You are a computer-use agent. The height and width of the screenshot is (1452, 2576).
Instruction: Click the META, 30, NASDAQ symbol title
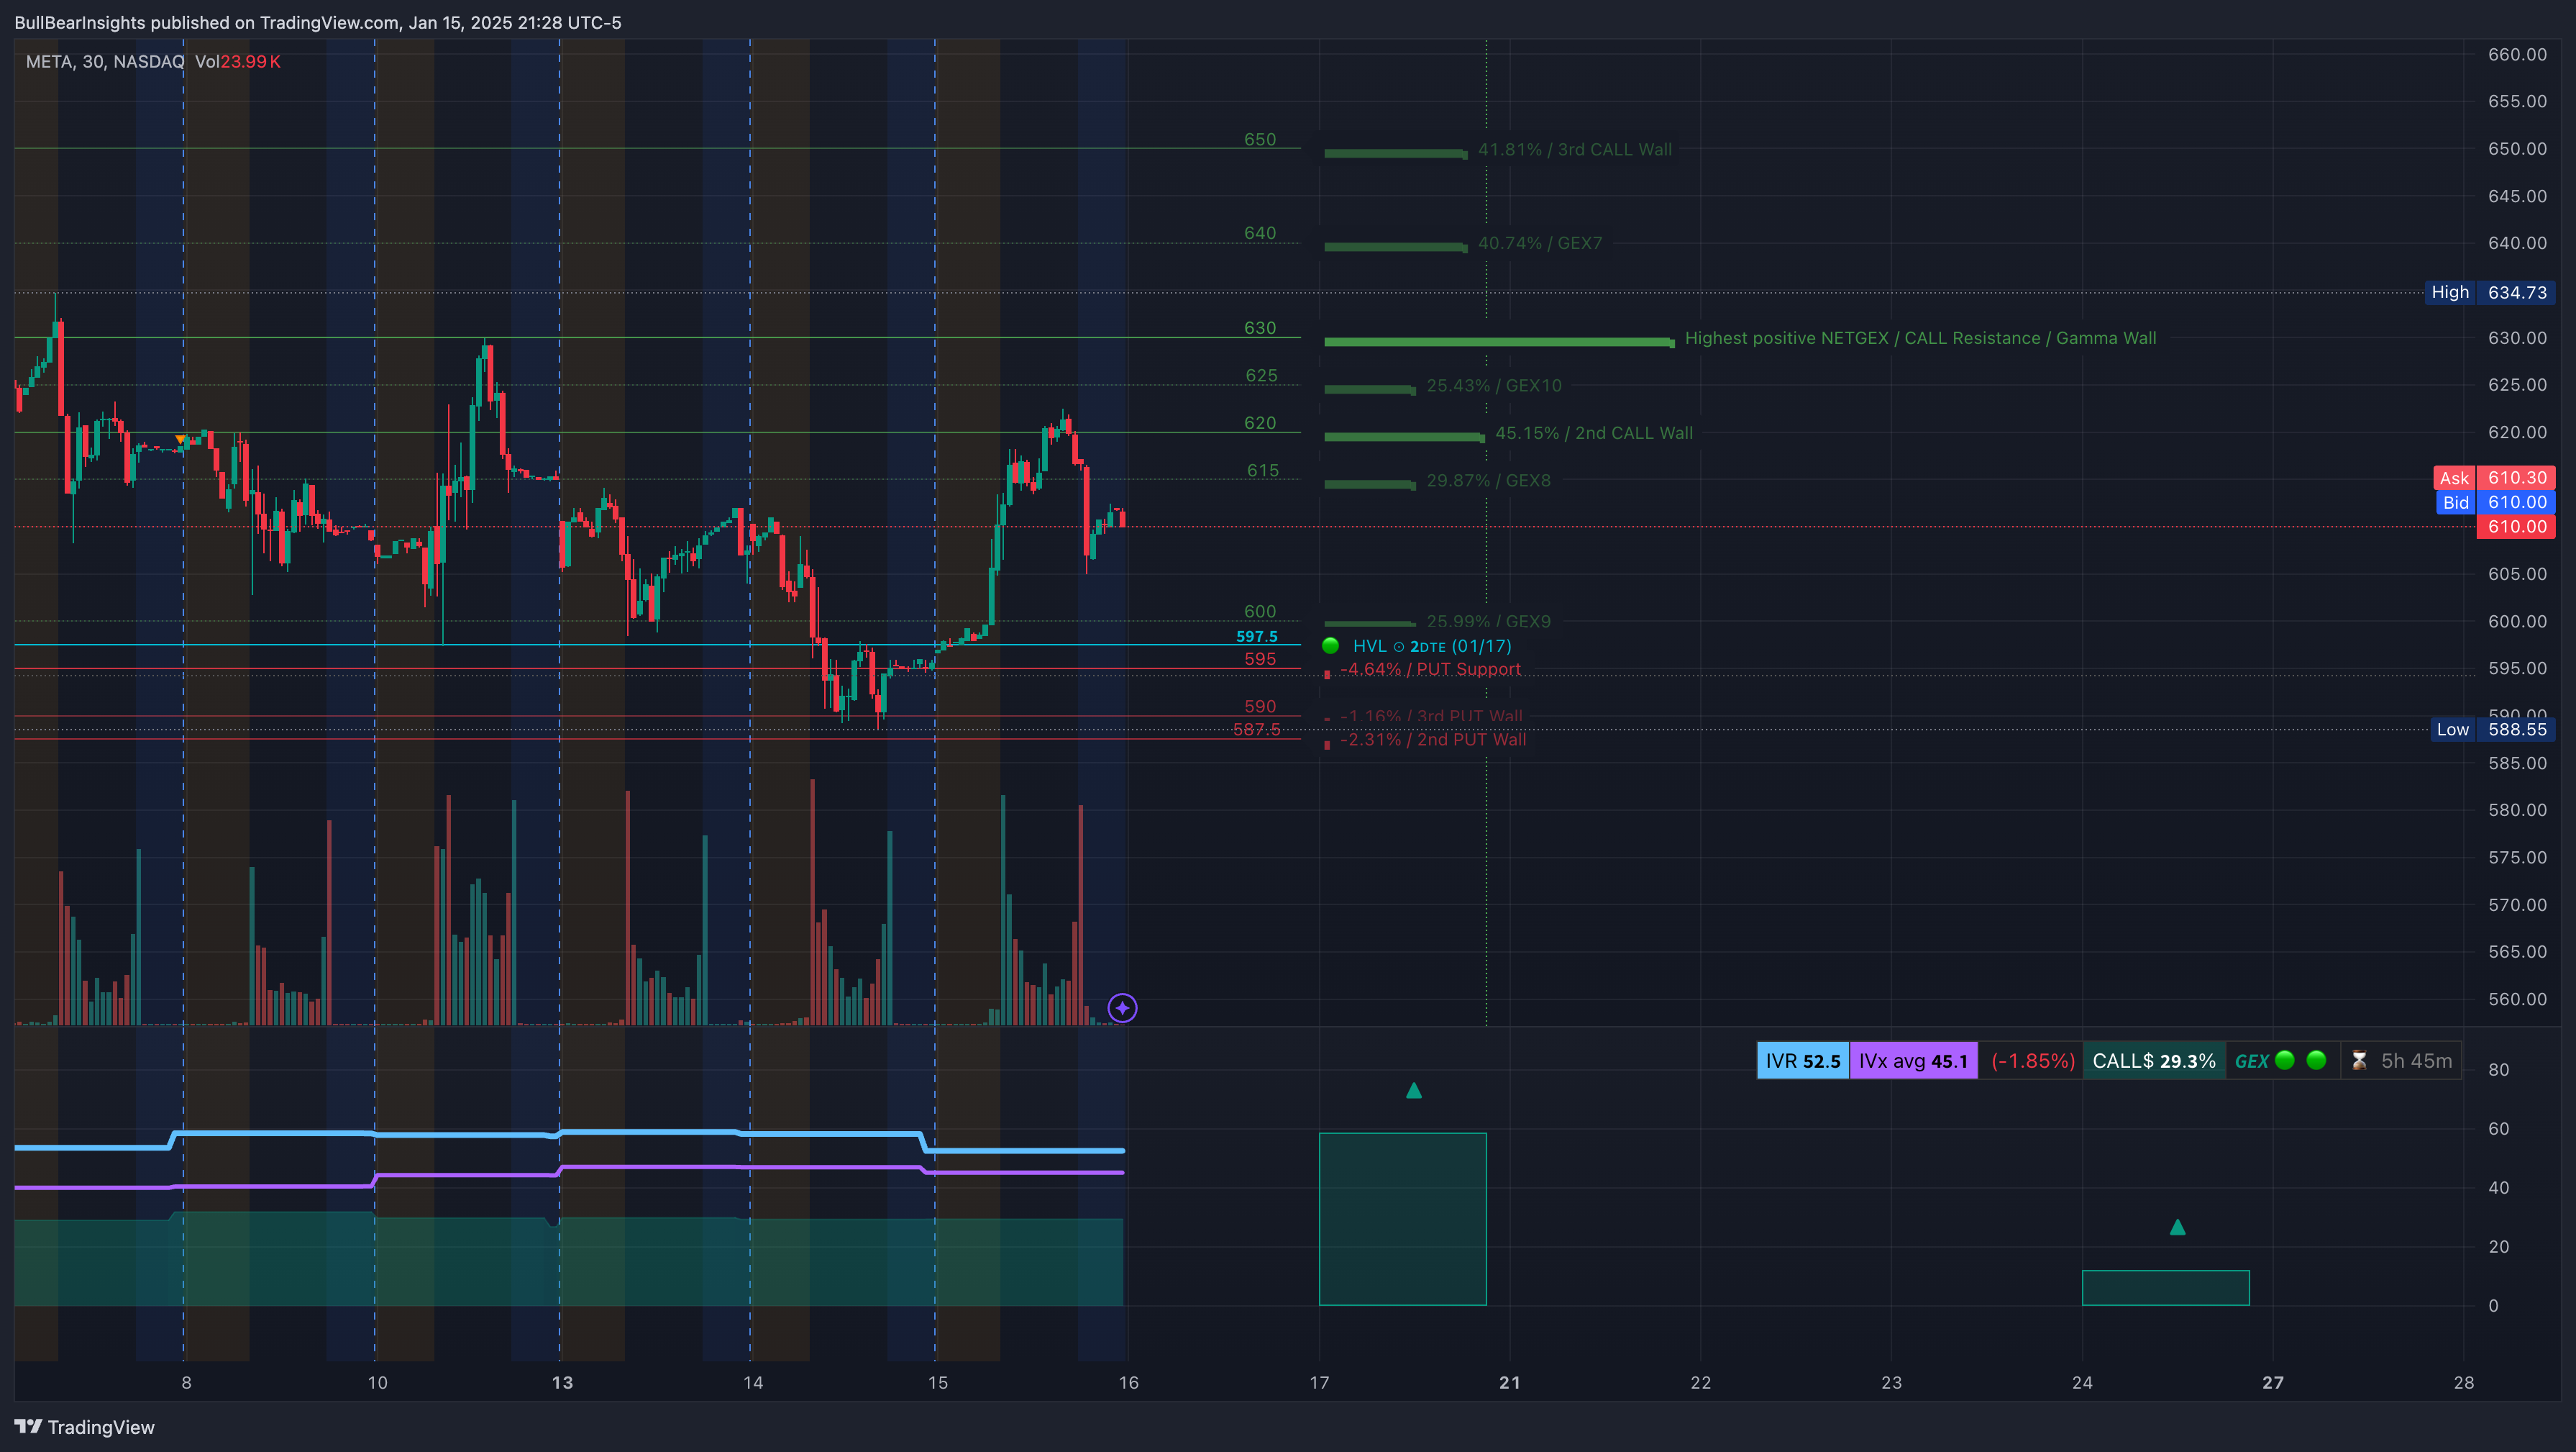click(x=105, y=61)
